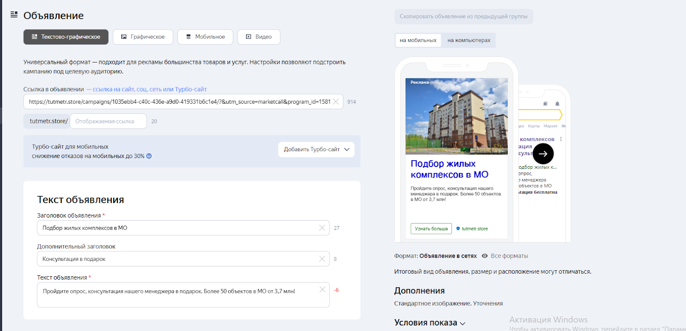Open the Все форматы link
This screenshot has width=686, height=331.
coord(509,256)
